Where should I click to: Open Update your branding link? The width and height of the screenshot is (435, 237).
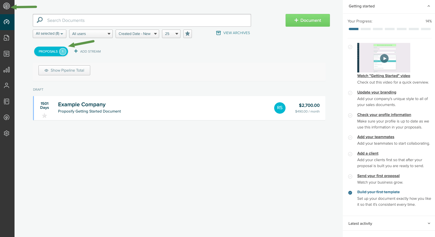[x=377, y=92]
